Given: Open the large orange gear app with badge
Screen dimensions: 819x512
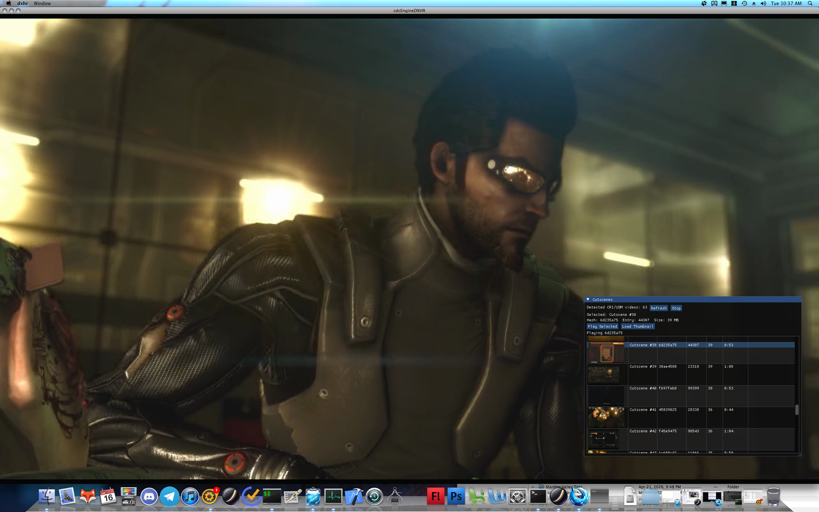Looking at the screenshot, I should pyautogui.click(x=210, y=497).
